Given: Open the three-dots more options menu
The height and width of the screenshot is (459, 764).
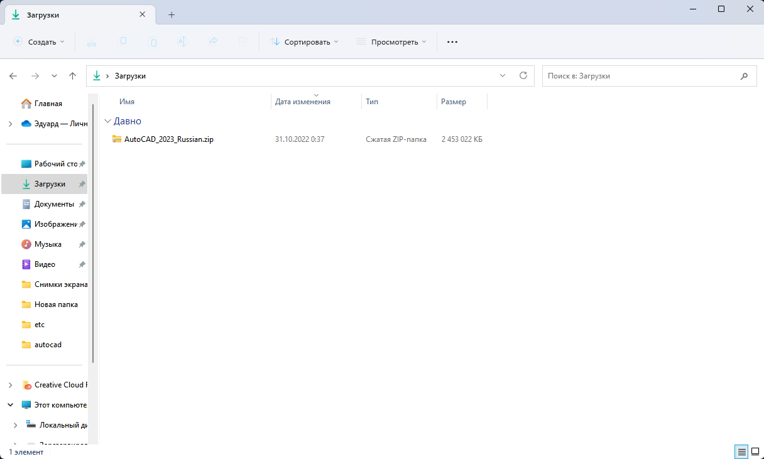Looking at the screenshot, I should point(452,42).
